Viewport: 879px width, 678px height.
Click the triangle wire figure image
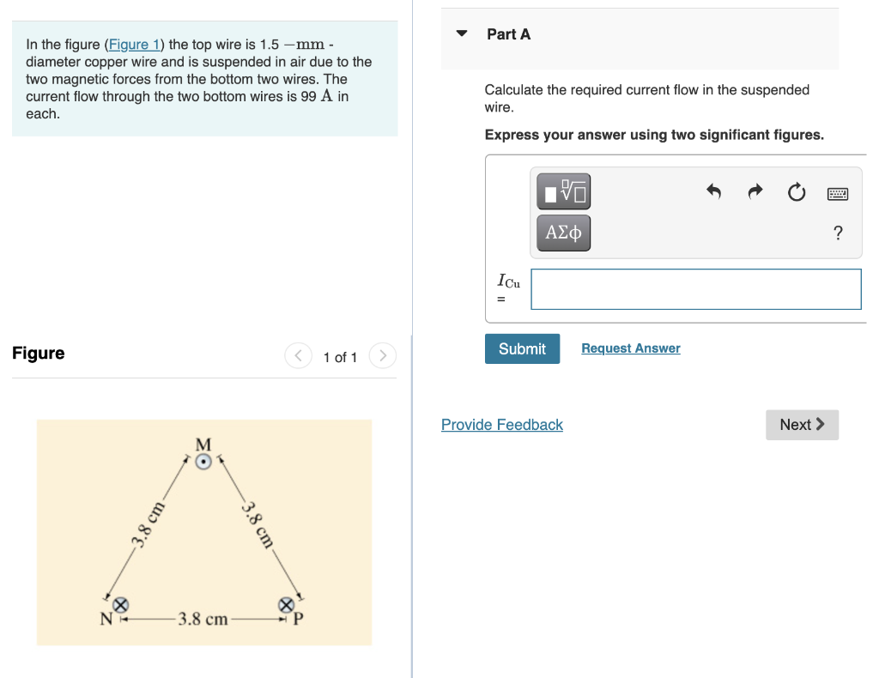pos(204,532)
